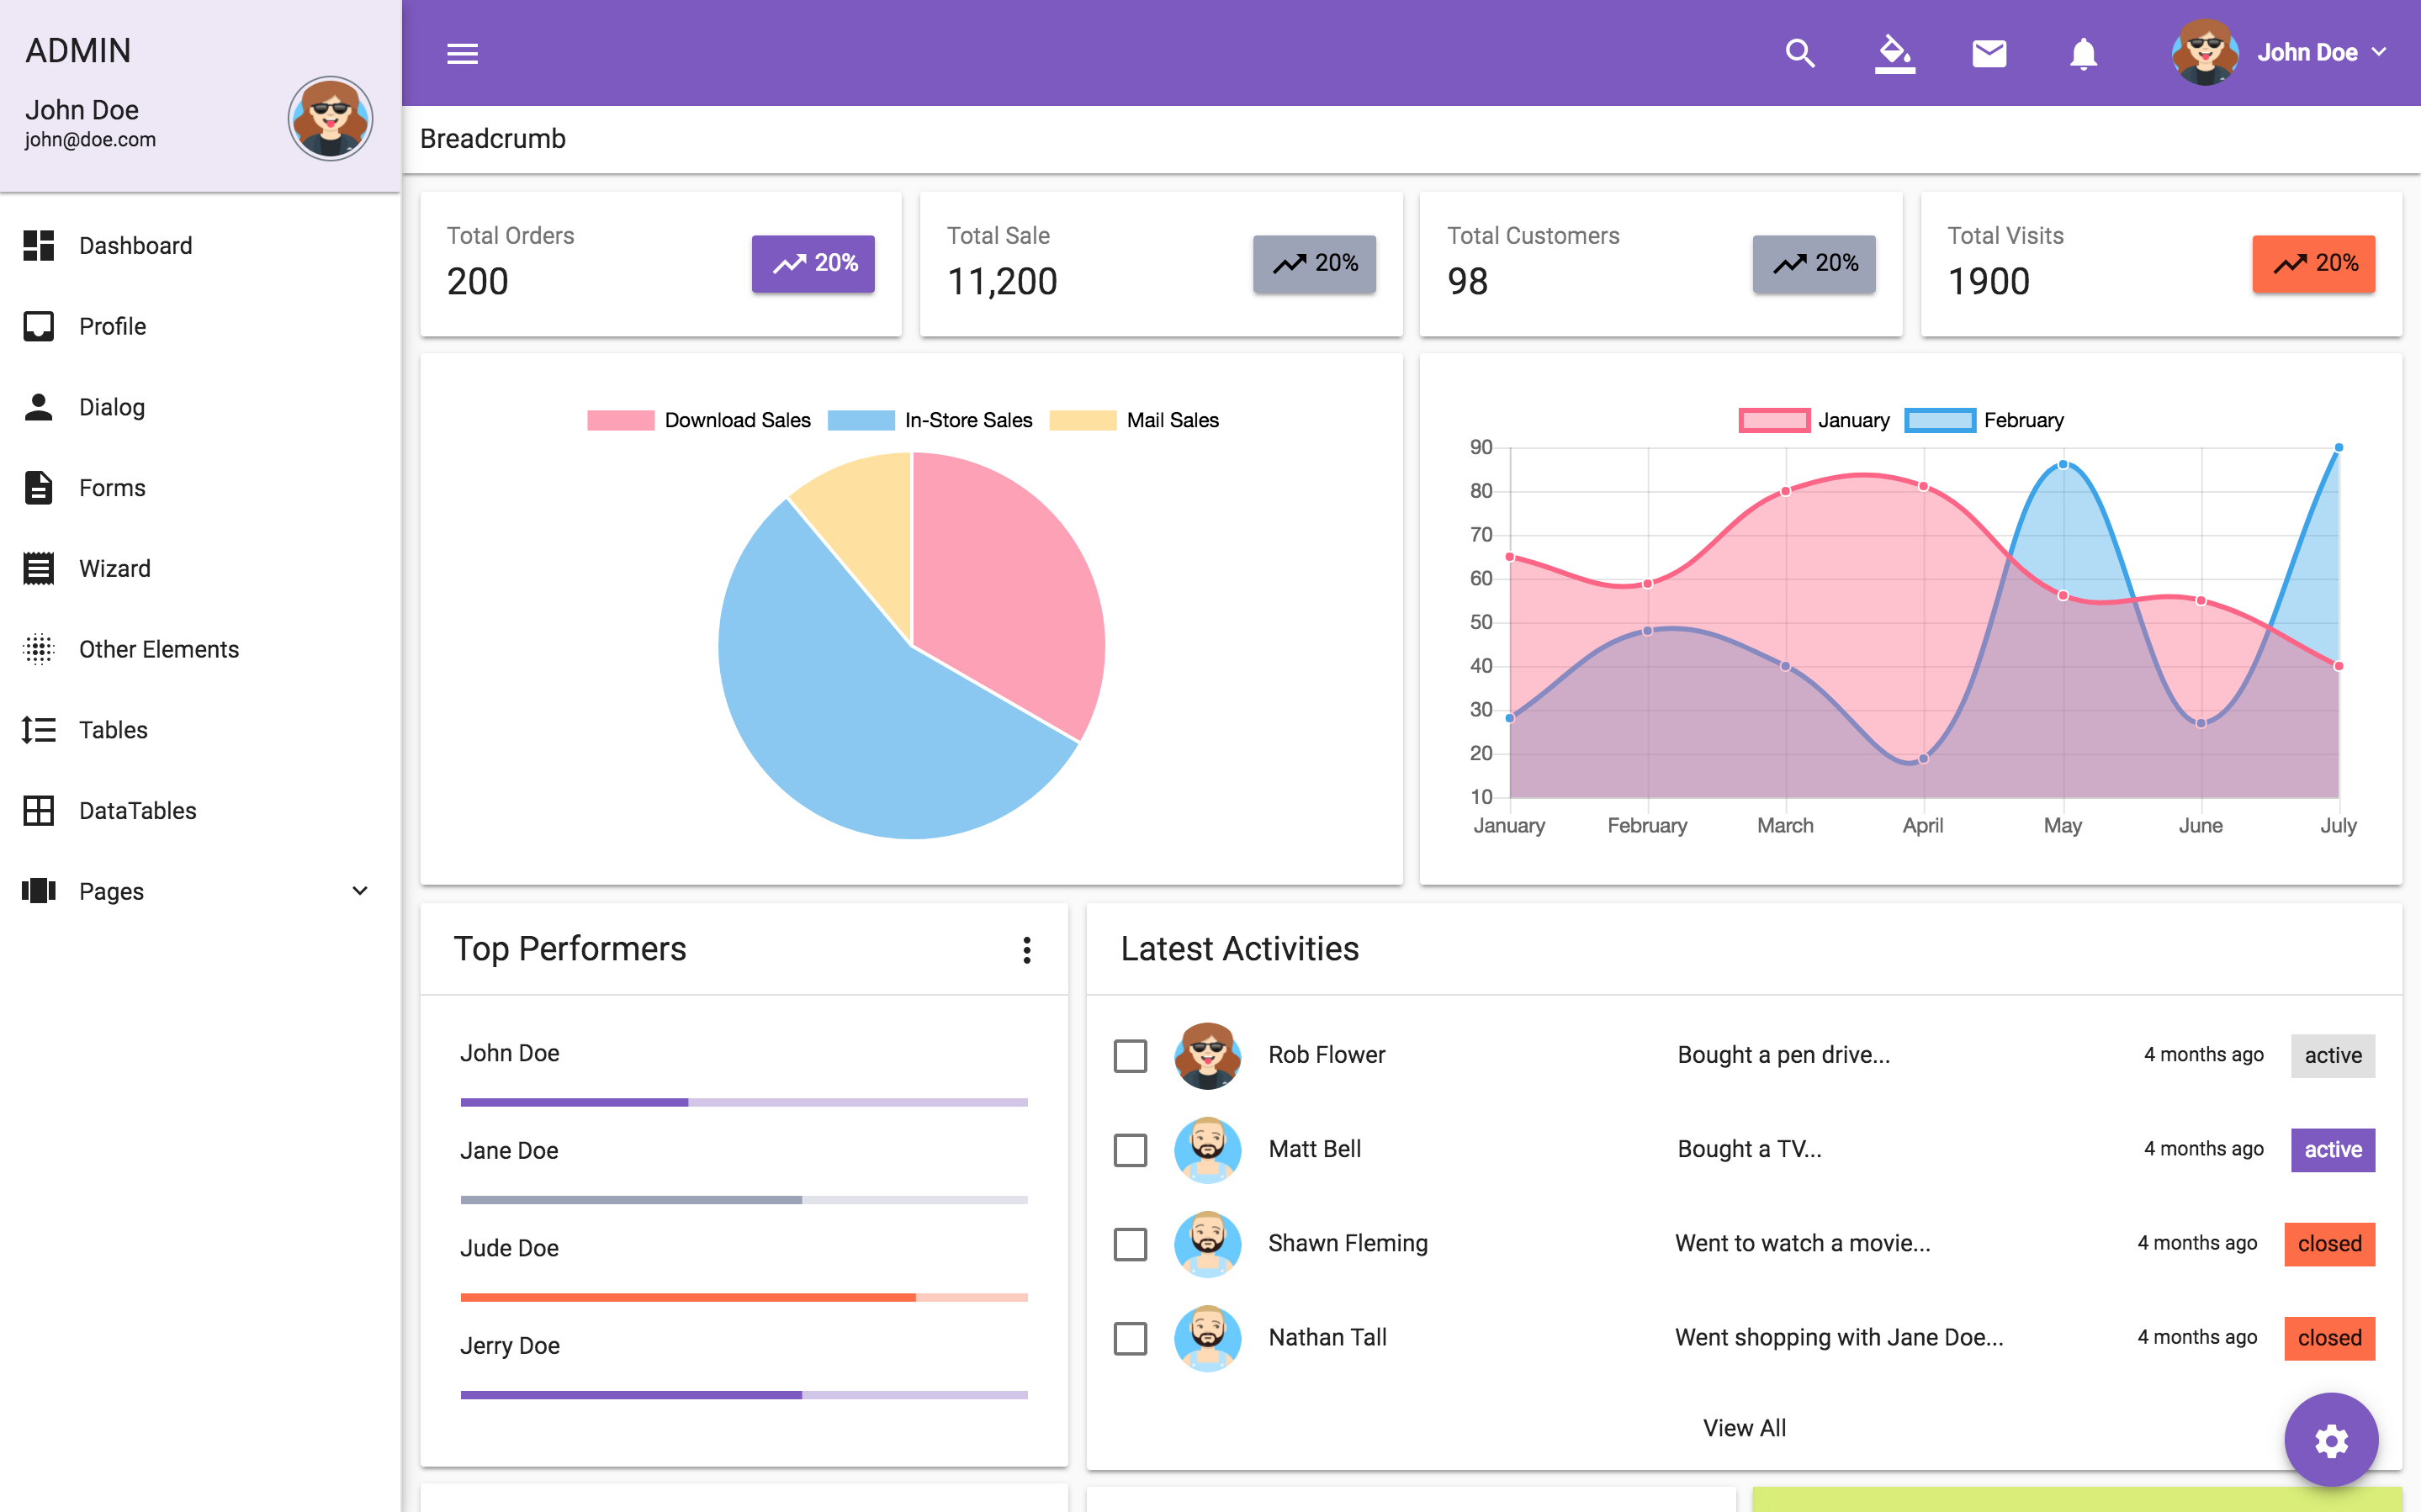Click Rob Flower's avatar in activities

coord(1207,1055)
